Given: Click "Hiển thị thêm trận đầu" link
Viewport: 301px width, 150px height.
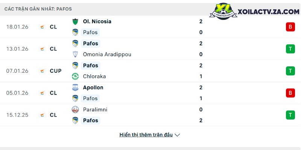Looking at the screenshot, I should pos(146,135).
